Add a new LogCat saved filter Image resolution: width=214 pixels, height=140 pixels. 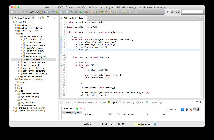pos(77,109)
